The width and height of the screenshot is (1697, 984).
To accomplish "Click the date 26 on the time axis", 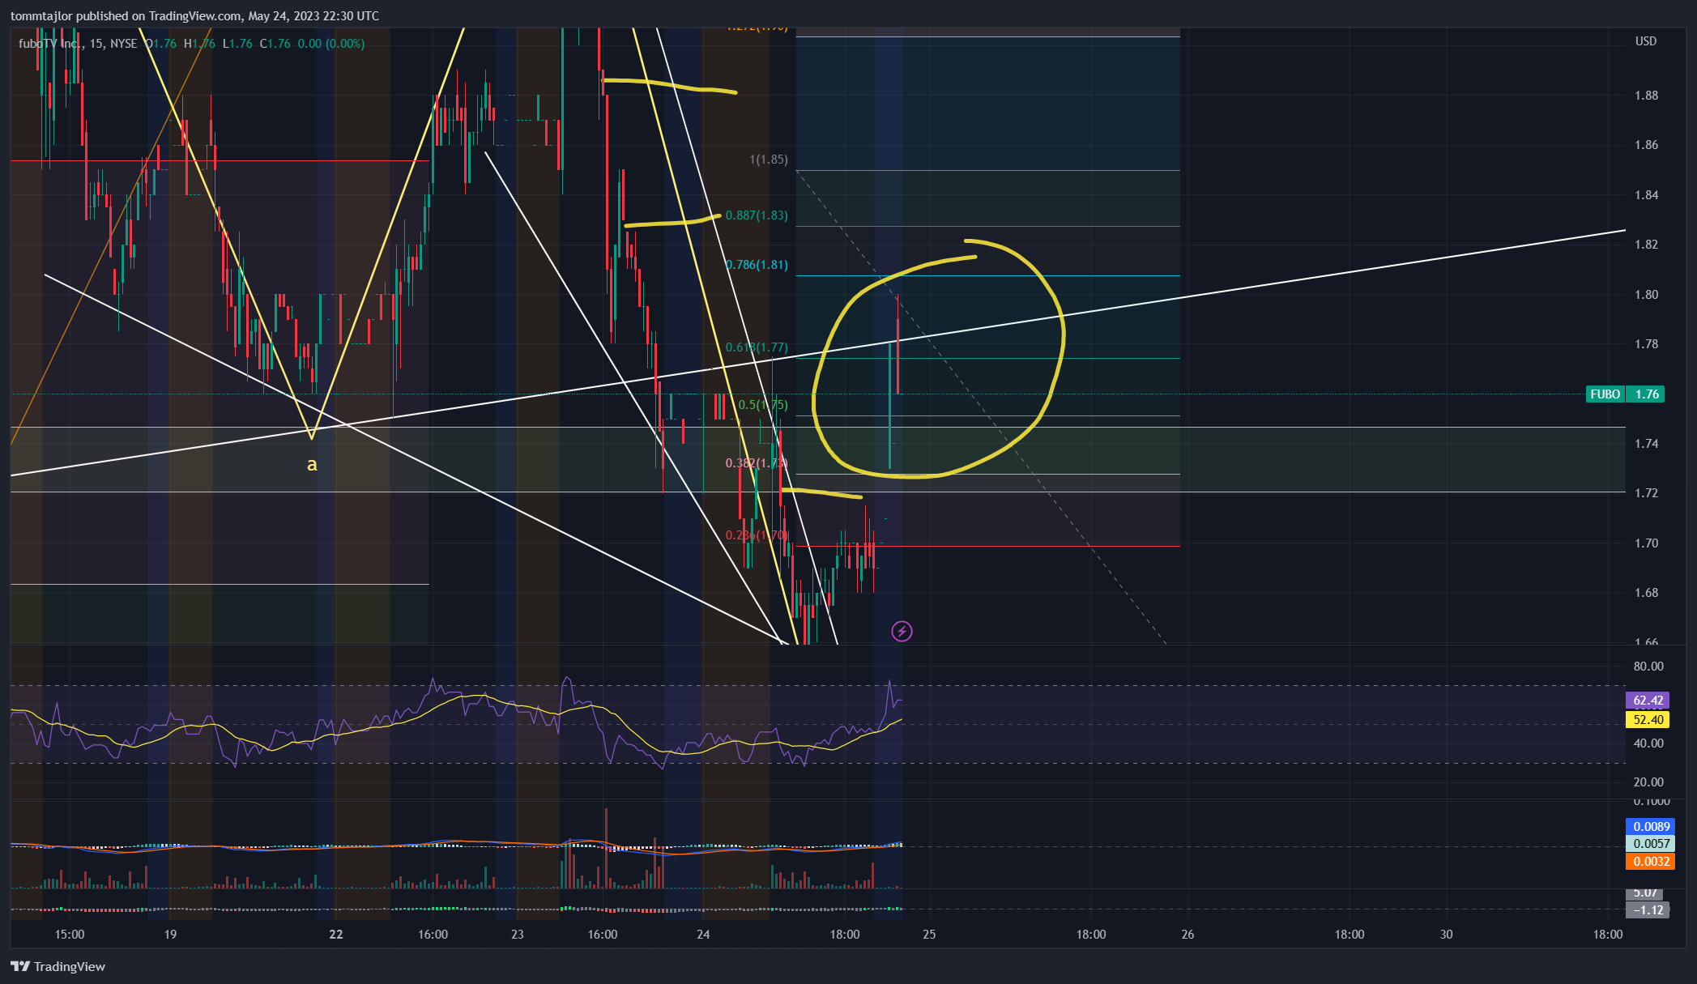I will tap(1187, 935).
